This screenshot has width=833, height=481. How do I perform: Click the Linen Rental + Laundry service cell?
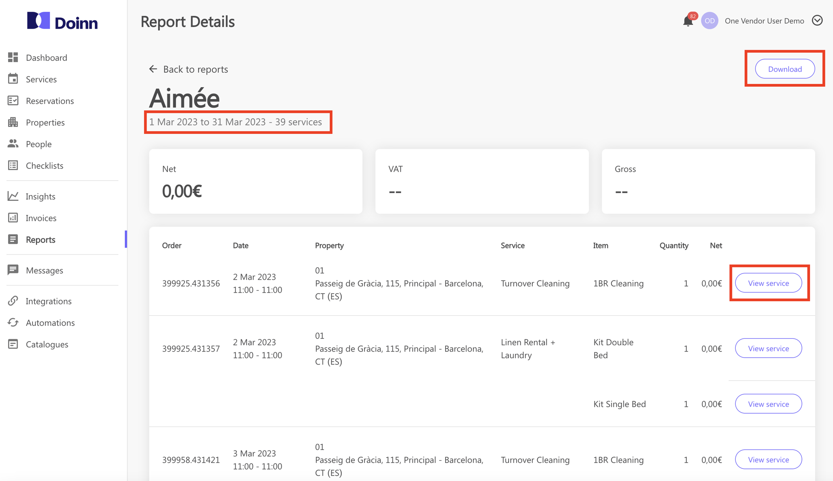coord(528,348)
